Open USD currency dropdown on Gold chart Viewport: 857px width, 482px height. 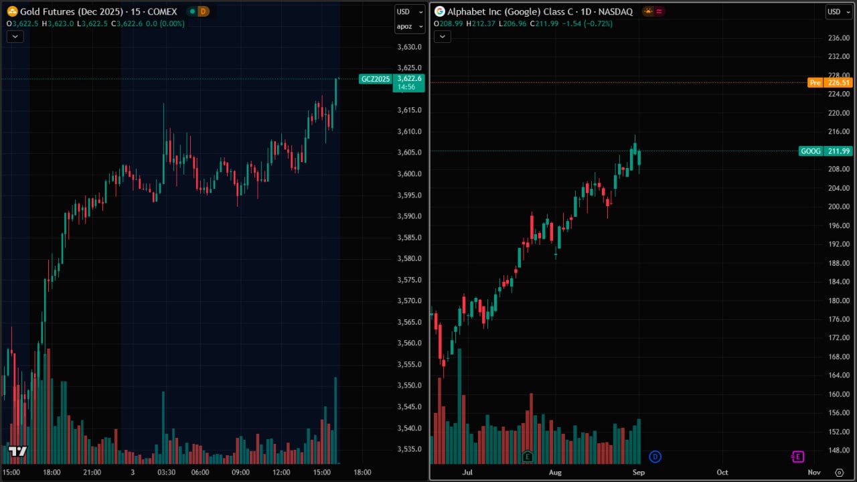click(409, 11)
